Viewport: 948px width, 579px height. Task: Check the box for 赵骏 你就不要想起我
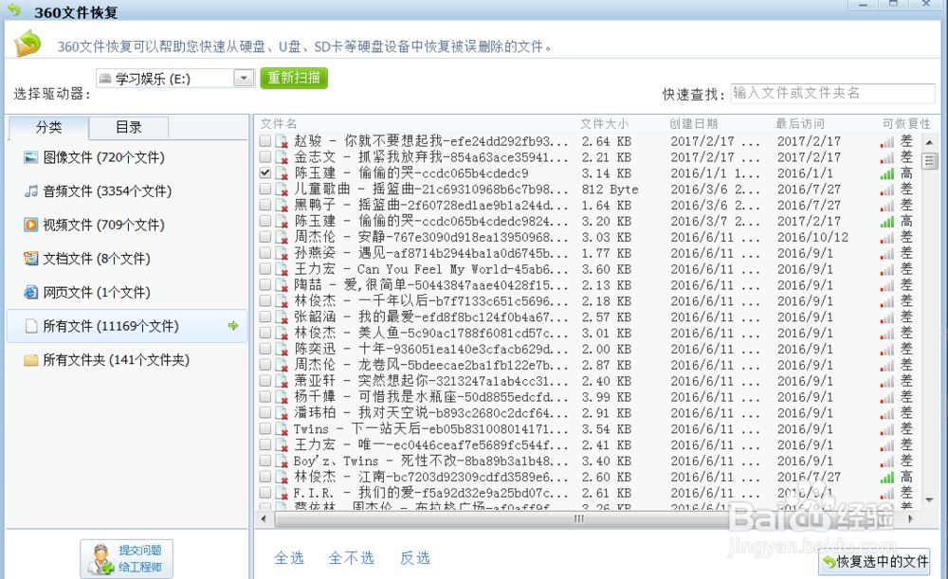[265, 141]
